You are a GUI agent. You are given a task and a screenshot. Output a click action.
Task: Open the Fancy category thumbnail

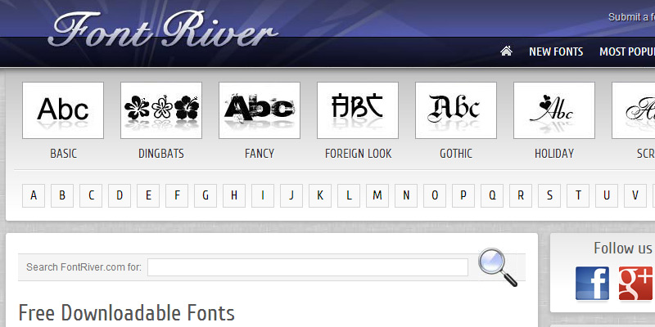[x=260, y=110]
